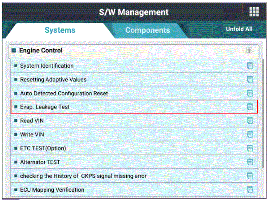Open document icon for Write VIN
The image size is (268, 200).
coord(250,134)
